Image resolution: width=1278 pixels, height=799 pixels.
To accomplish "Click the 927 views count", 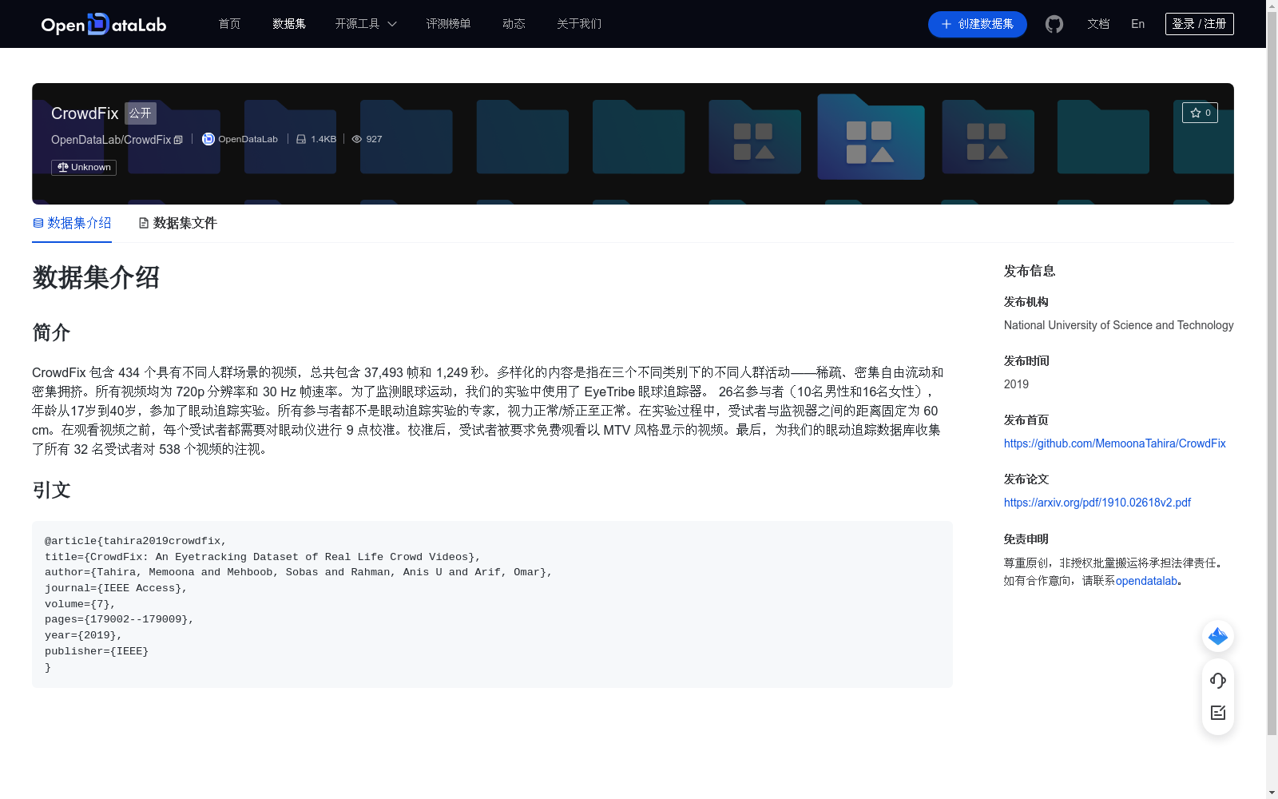I will (374, 139).
